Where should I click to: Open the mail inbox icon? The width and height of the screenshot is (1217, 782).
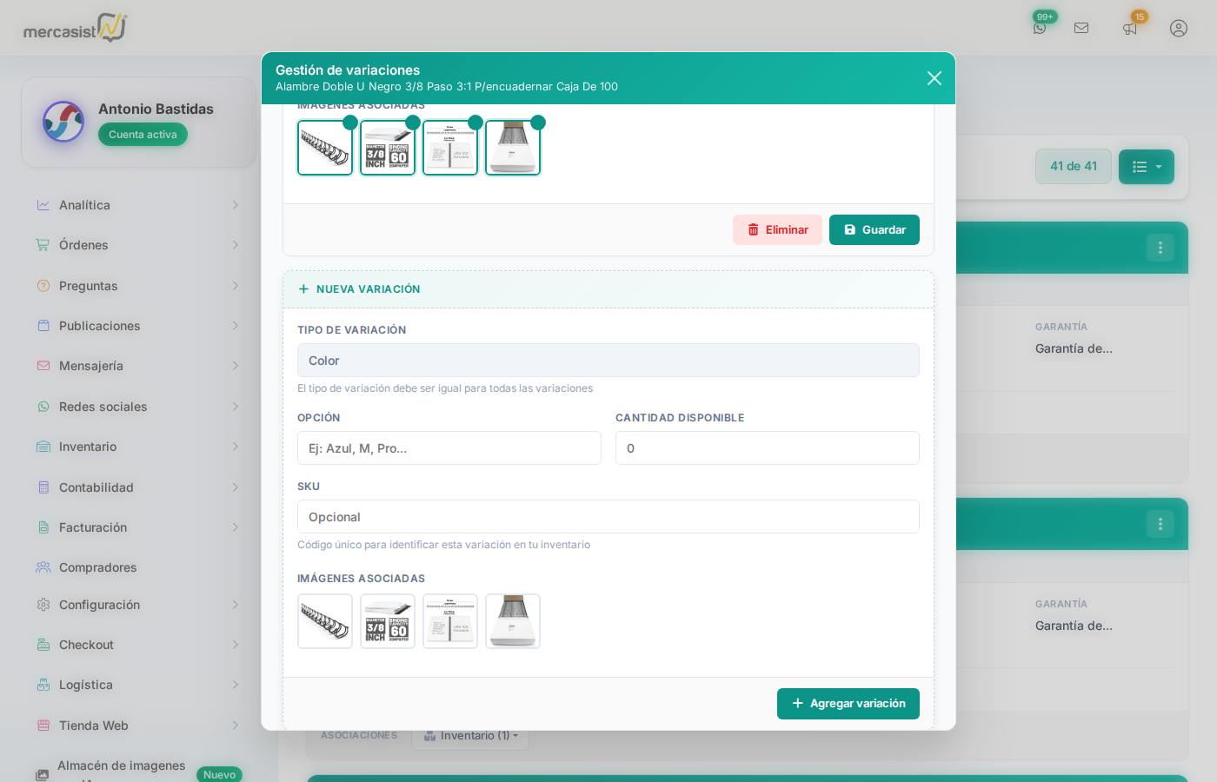tap(1081, 28)
